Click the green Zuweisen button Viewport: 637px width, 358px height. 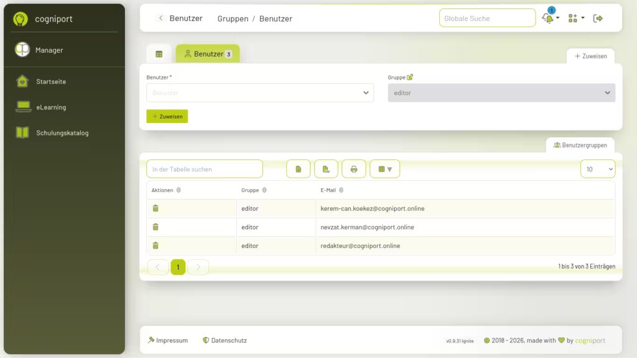(x=167, y=116)
